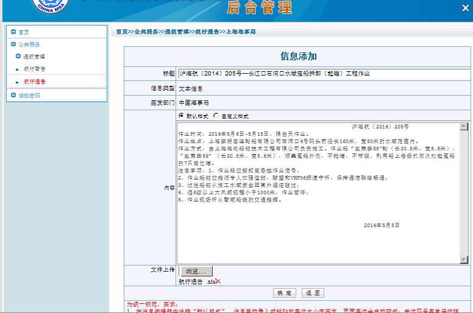Click the 确定 confirm button
Image resolution: width=473 pixels, height=313 pixels.
[x=285, y=293]
